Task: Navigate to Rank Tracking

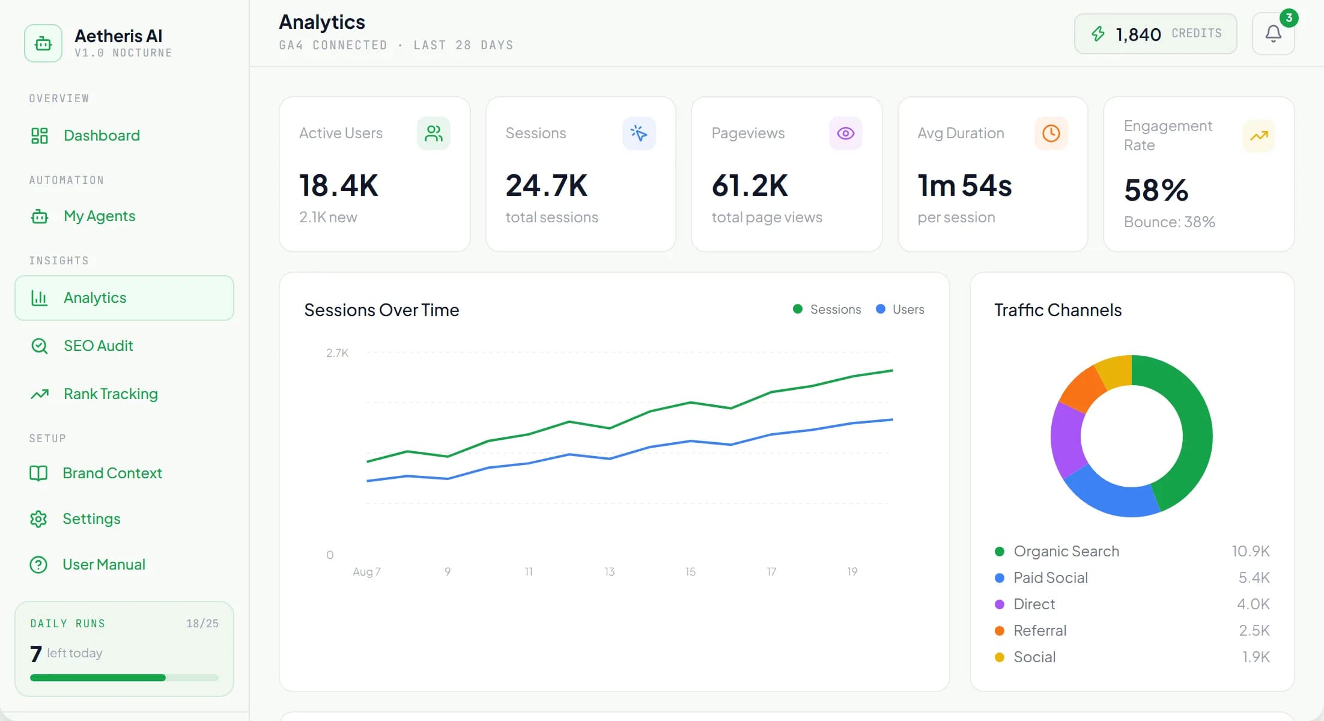Action: click(x=124, y=394)
